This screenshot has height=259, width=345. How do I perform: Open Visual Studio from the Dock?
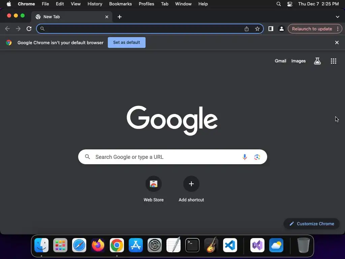[257, 245]
